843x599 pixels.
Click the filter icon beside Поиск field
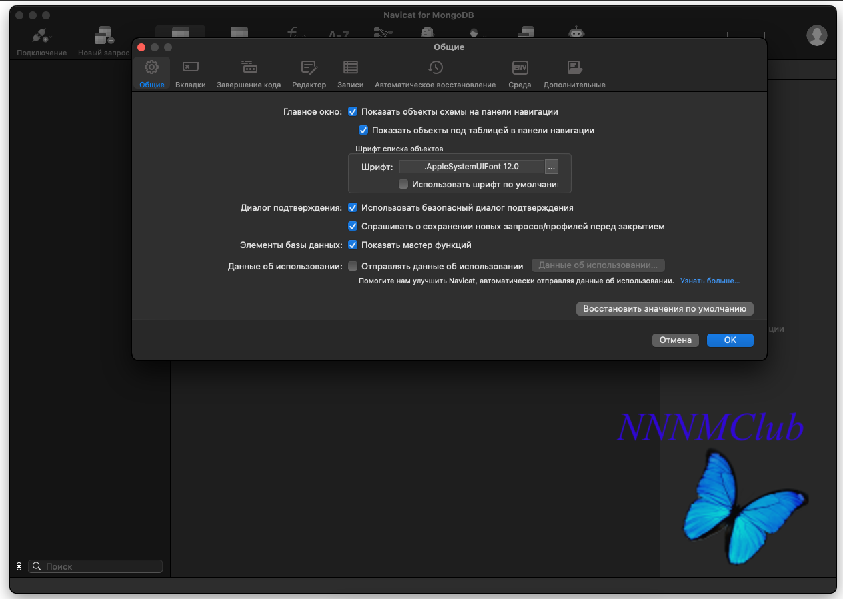pyautogui.click(x=19, y=566)
